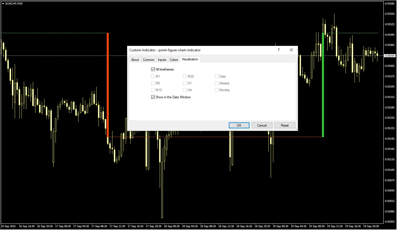Image resolution: width=397 pixels, height=230 pixels.
Task: Select the Visualization tab
Action: coord(190,59)
